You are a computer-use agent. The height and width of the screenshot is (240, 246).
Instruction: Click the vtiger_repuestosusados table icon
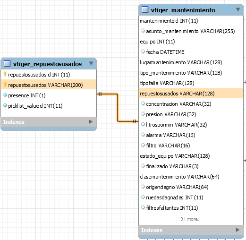[x=7, y=63]
